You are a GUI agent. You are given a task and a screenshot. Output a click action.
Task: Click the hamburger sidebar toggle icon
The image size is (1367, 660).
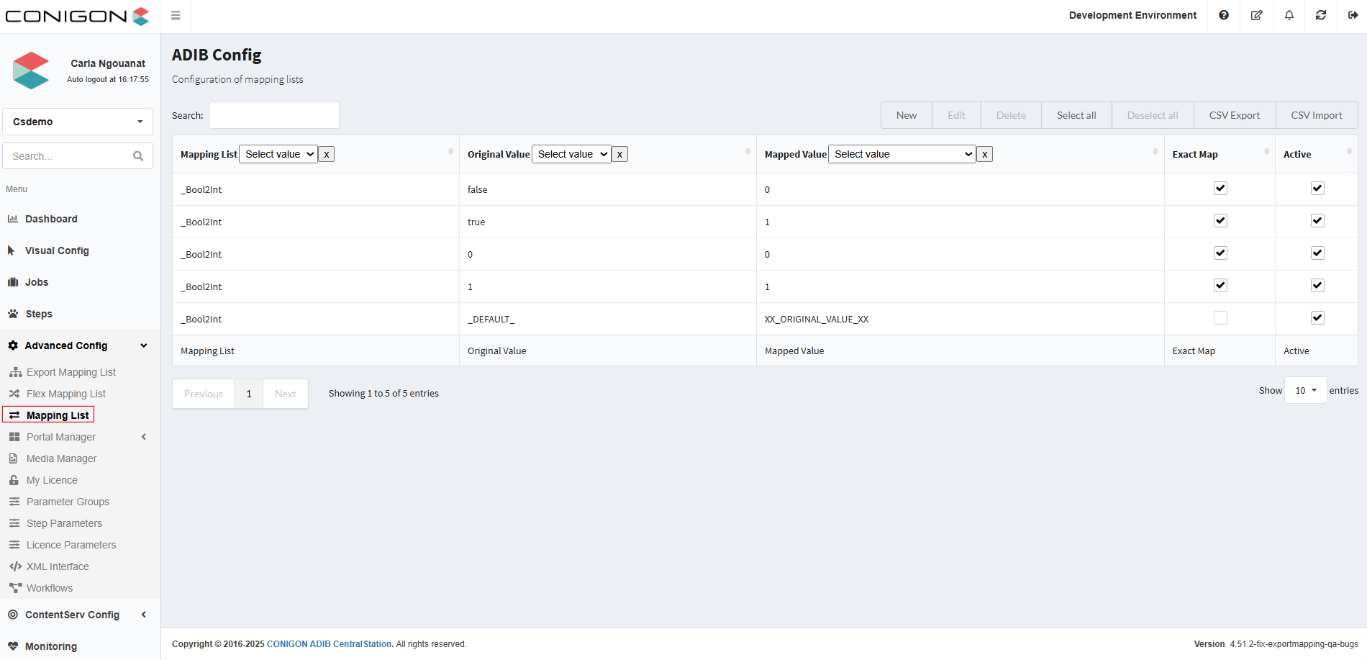(176, 16)
